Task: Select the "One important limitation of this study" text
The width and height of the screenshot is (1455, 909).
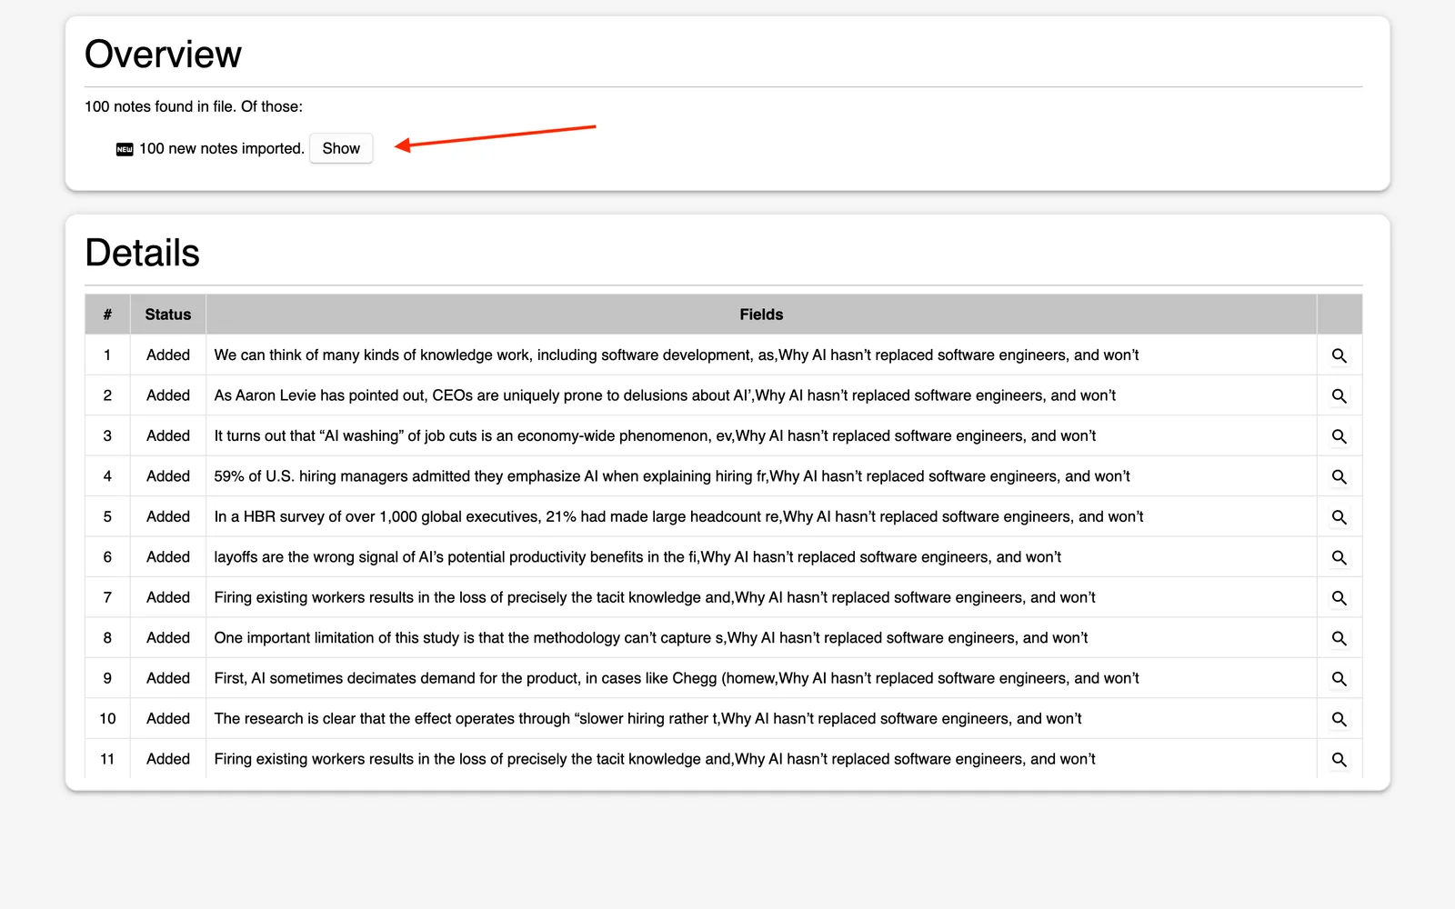Action: [651, 638]
